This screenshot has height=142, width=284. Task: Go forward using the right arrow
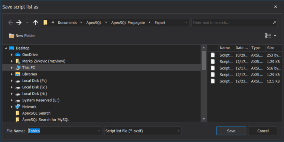click(x=19, y=23)
